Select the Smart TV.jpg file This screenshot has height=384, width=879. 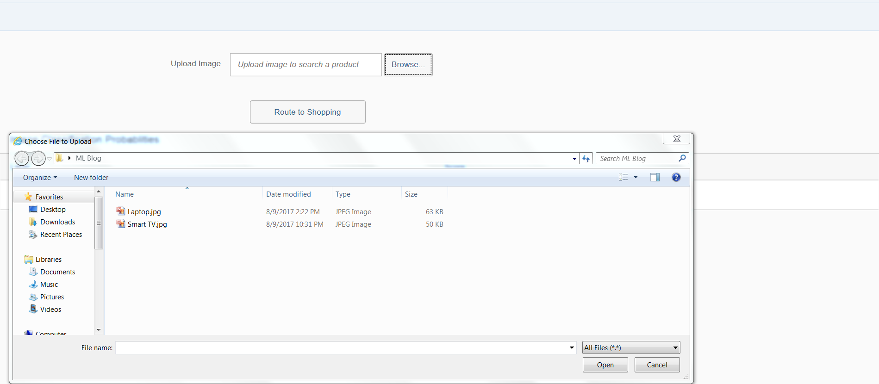coord(147,224)
